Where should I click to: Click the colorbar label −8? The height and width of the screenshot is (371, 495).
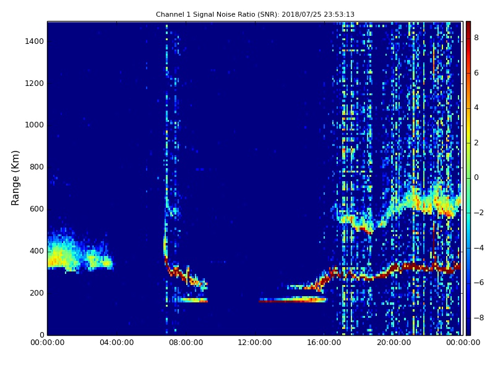[479, 318]
